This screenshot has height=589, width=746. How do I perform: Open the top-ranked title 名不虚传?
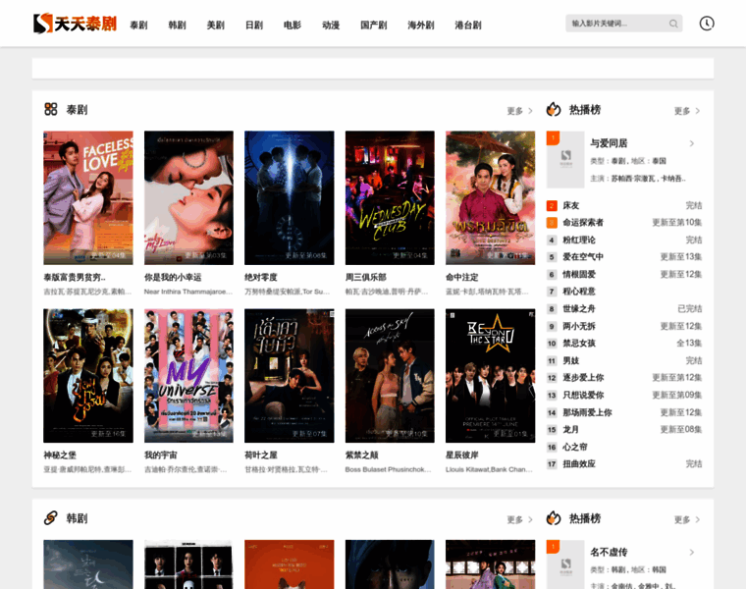point(609,552)
